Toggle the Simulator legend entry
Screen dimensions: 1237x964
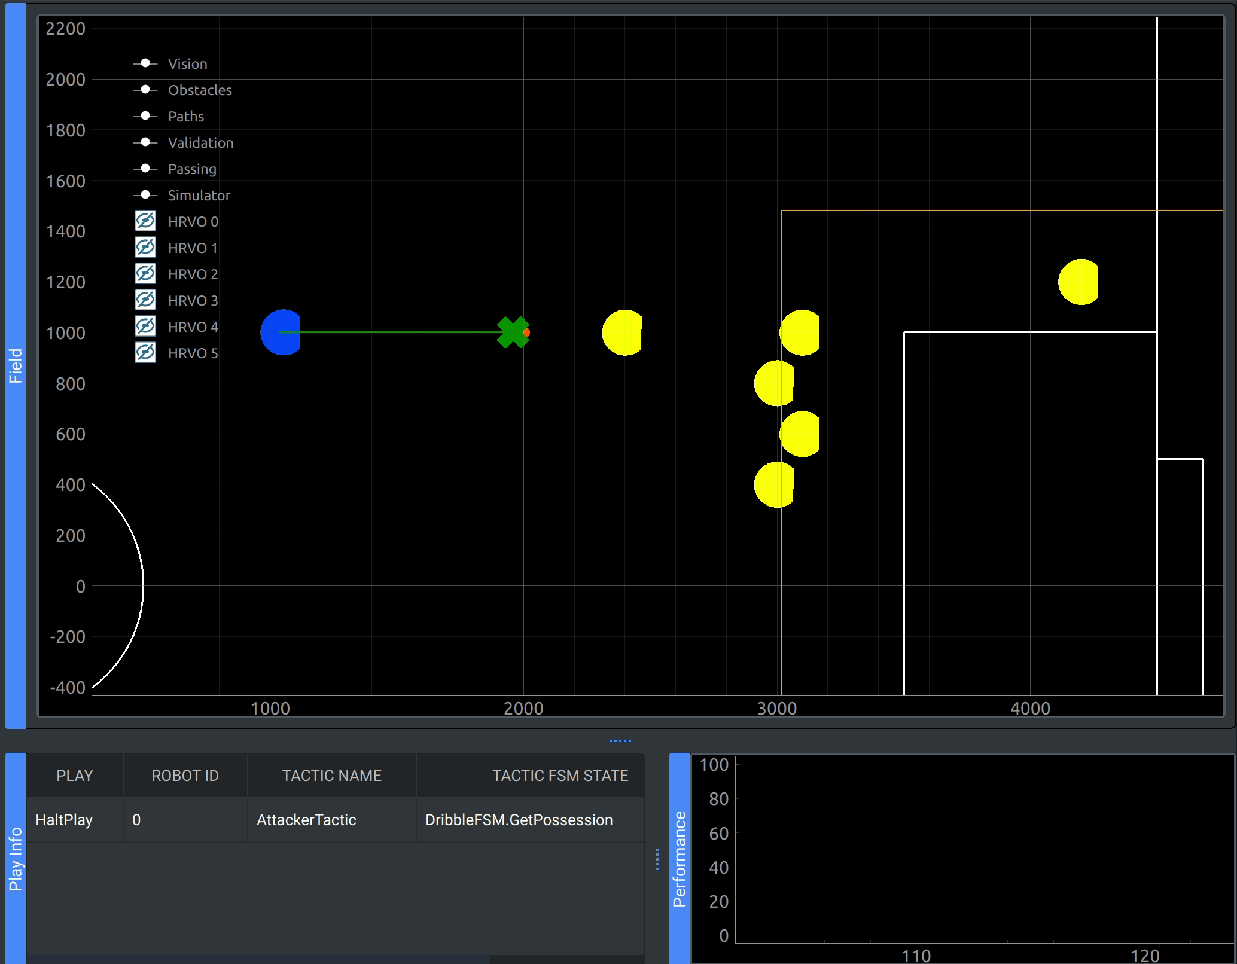coord(145,194)
